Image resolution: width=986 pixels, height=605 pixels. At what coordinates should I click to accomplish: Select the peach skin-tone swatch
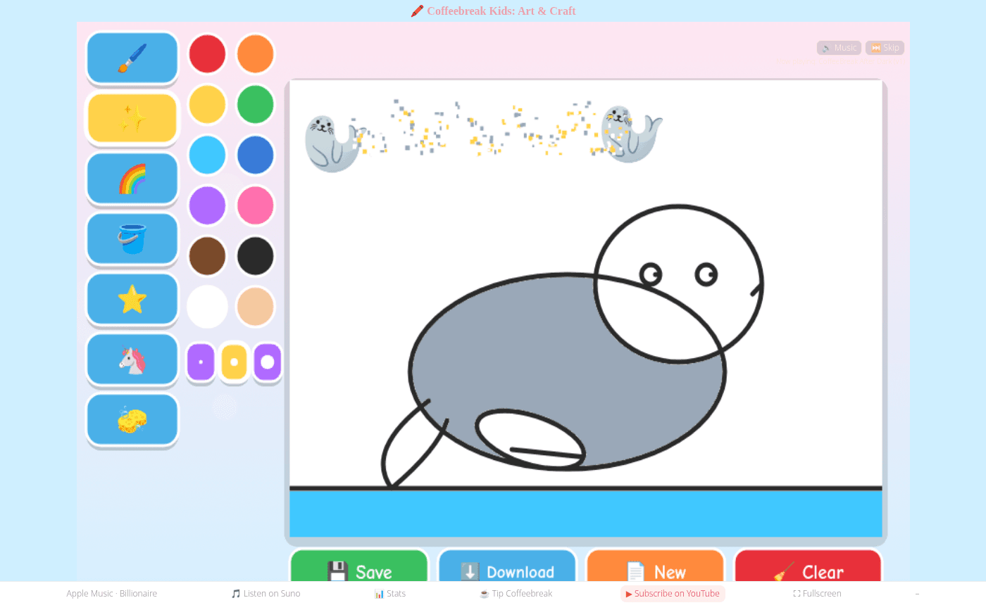[255, 307]
